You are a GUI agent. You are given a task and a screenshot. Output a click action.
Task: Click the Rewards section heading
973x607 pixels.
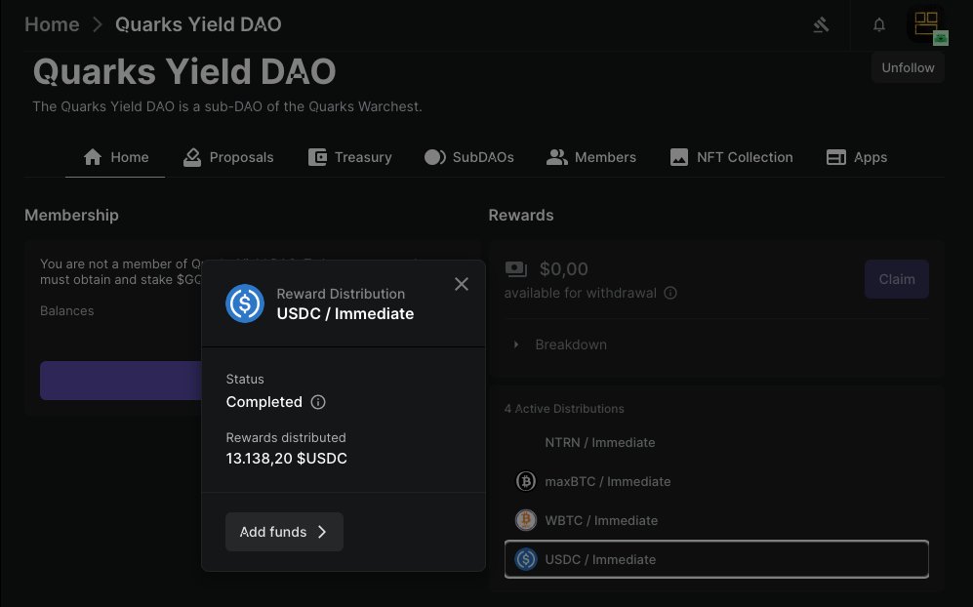[x=521, y=216]
